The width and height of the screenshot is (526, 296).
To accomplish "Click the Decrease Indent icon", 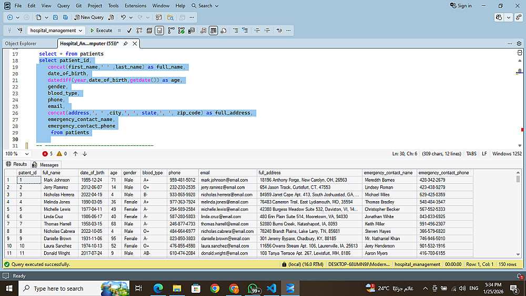I will tap(257, 30).
